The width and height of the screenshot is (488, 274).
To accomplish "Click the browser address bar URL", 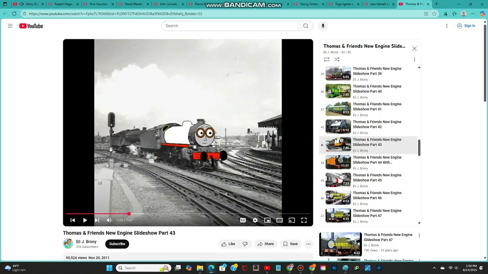I will pos(116,14).
